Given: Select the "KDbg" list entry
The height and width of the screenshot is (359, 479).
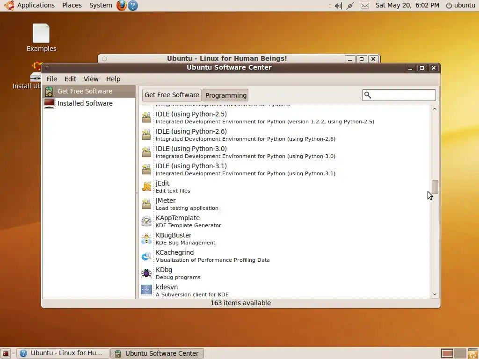Looking at the screenshot, I should tap(284, 273).
